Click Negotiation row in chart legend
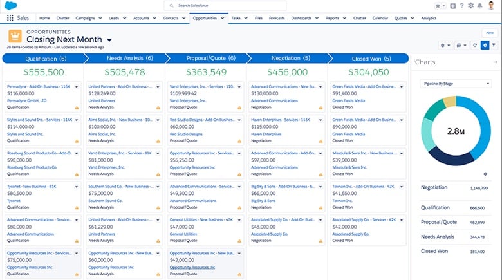This screenshot has height=280, width=502. [456, 188]
